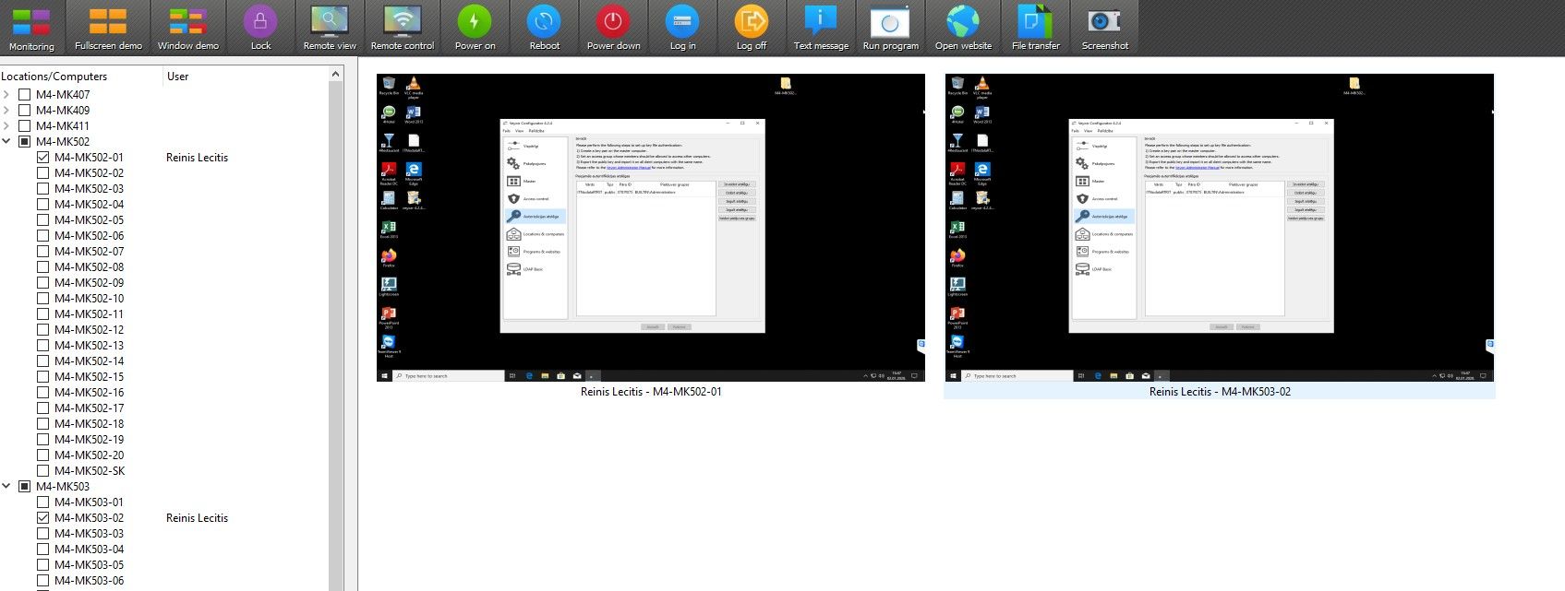Start Remote control

402,28
